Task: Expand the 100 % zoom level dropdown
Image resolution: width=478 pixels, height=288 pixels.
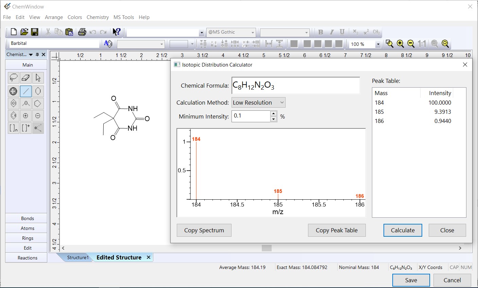Action: pyautogui.click(x=378, y=44)
